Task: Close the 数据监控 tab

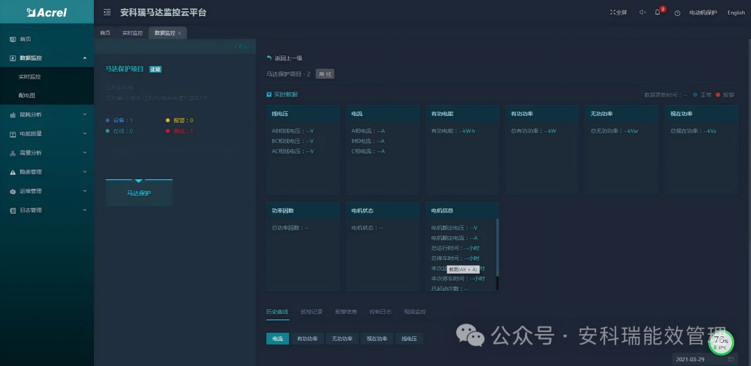Action: point(179,33)
